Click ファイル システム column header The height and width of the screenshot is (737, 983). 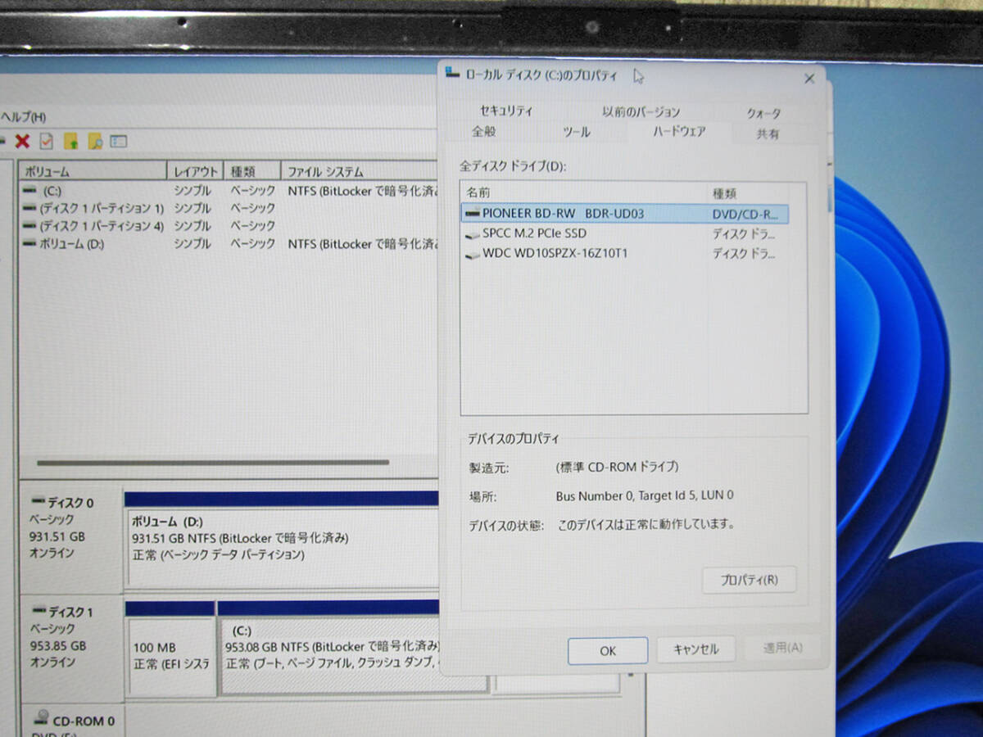[x=360, y=172]
